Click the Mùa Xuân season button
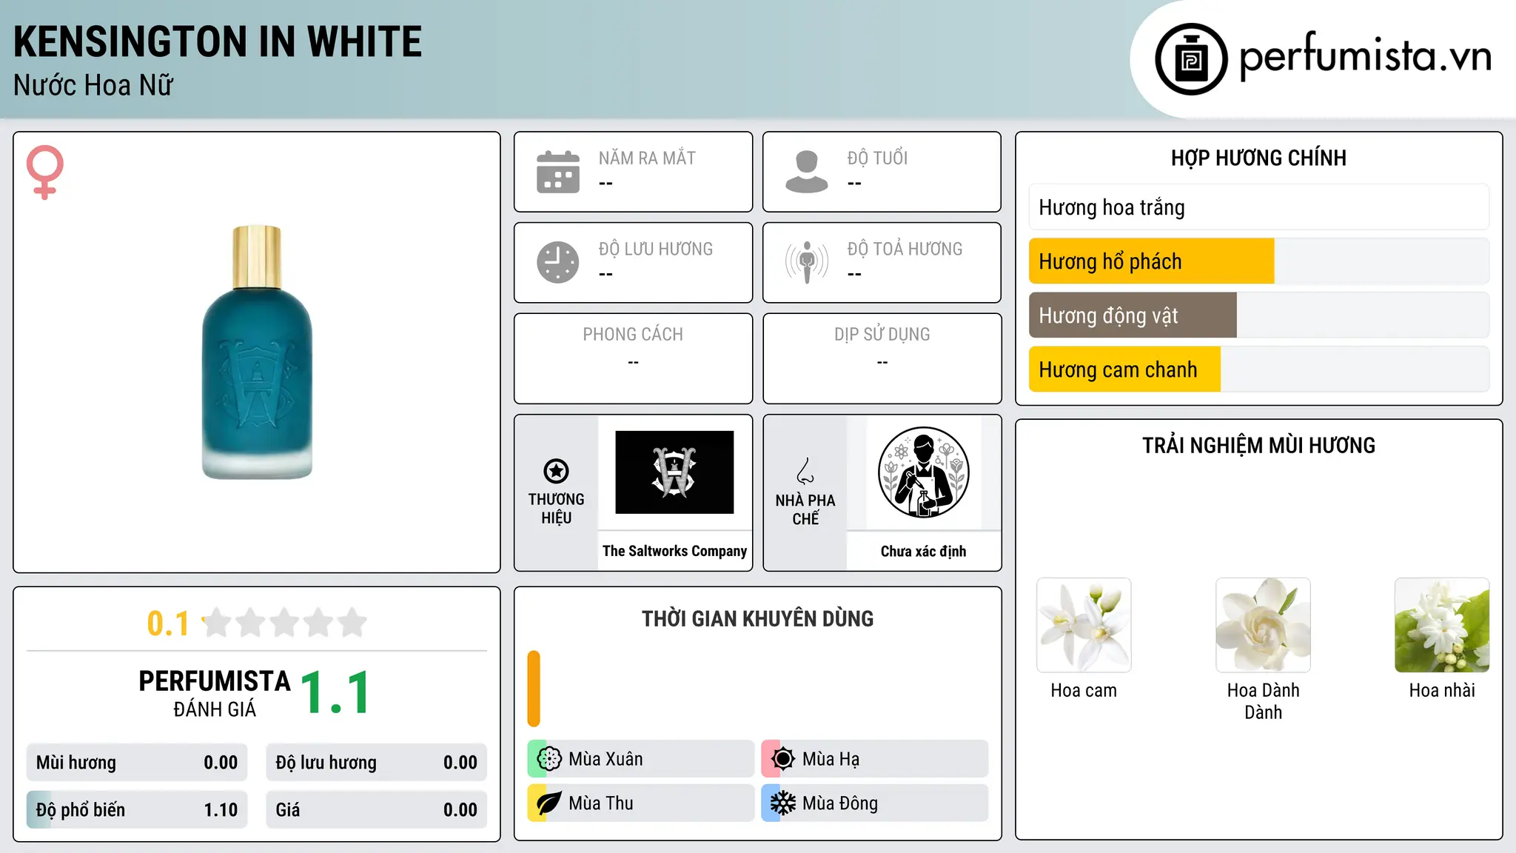Screen dimensions: 1516x853 tap(641, 758)
